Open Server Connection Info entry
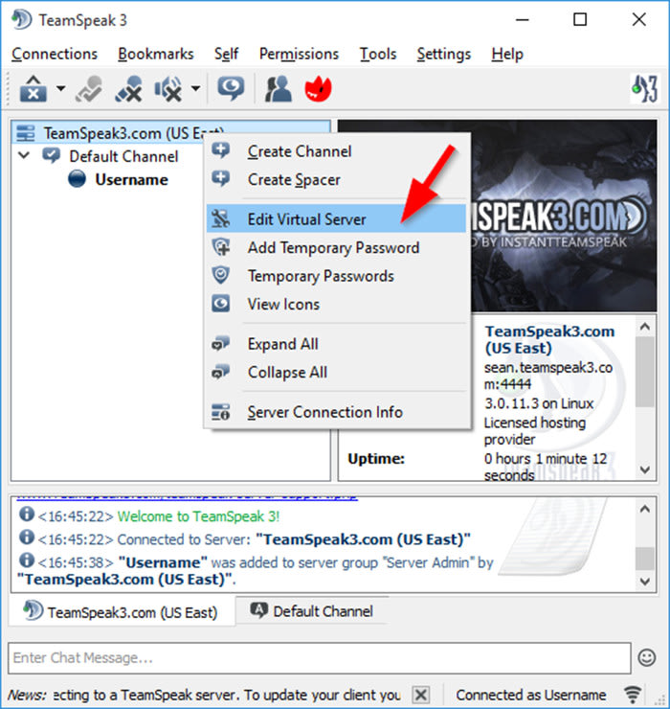This screenshot has width=670, height=709. [x=336, y=412]
